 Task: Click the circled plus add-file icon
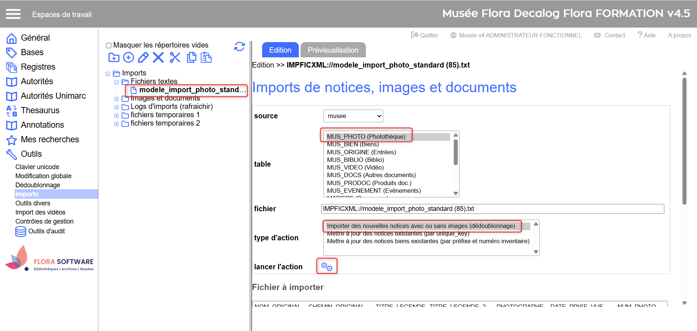pyautogui.click(x=129, y=58)
